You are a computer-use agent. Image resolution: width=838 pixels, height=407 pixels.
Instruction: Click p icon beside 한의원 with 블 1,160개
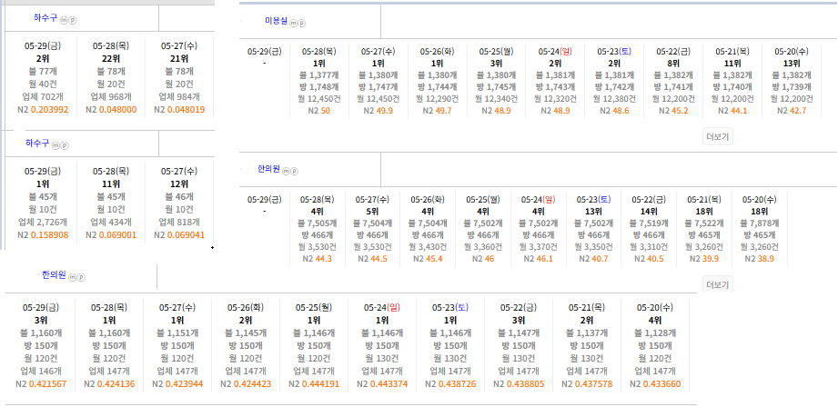click(81, 277)
